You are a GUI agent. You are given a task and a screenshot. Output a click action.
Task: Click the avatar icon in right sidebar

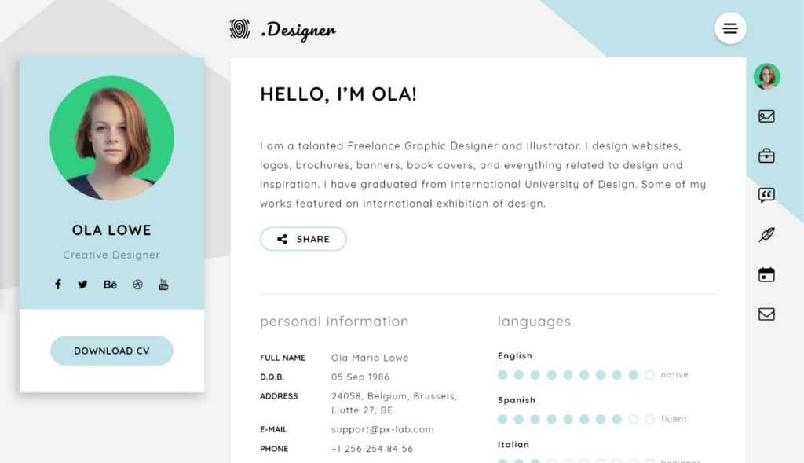(766, 76)
